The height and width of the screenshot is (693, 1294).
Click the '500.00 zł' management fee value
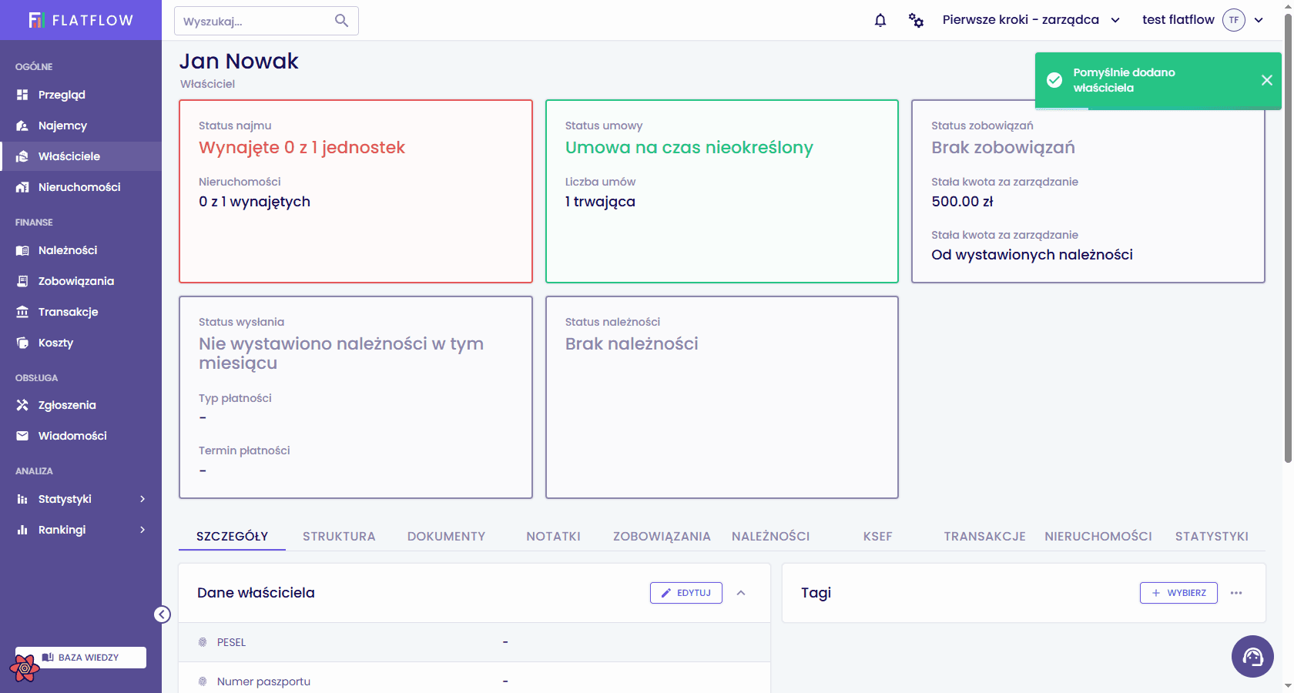962,202
